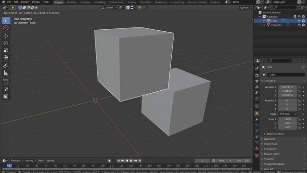Open the Texture properties tab
The height and width of the screenshot is (173, 307).
(257, 156)
